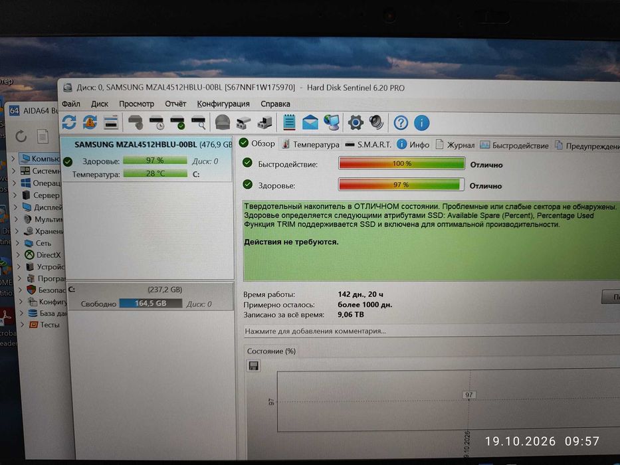620x465 pixels.
Task: Expand the Системная плата node in AIDA64
Action: 14,171
